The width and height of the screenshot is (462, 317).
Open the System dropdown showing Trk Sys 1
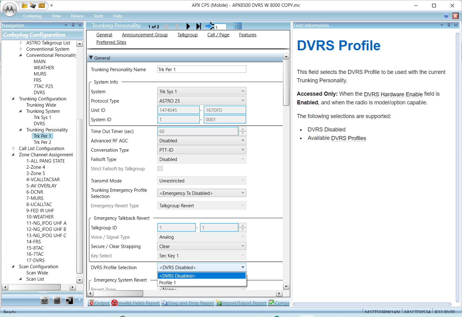pyautogui.click(x=202, y=91)
